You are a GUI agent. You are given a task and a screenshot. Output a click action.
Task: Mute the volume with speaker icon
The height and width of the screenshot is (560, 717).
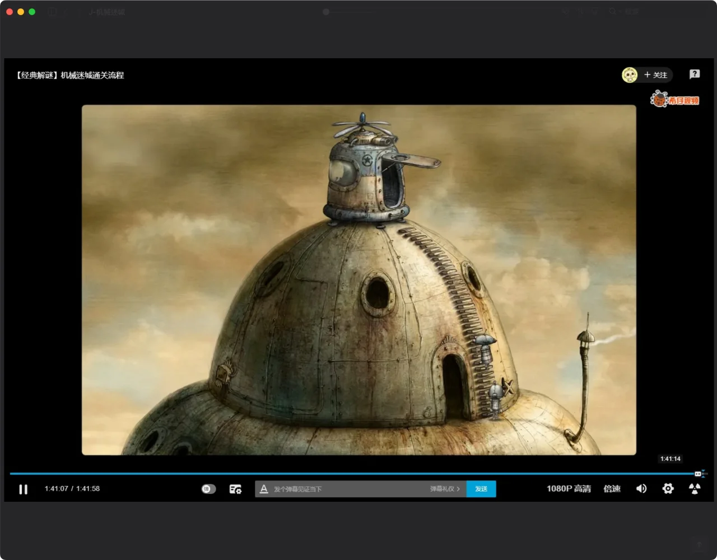coord(641,489)
